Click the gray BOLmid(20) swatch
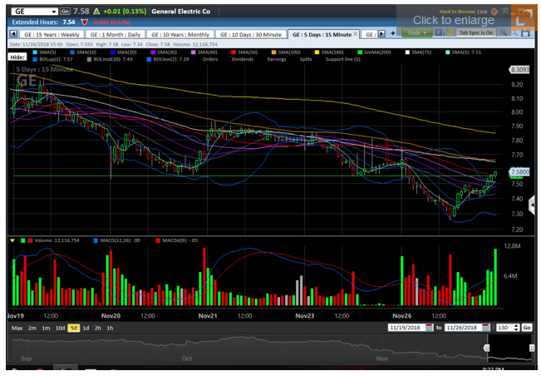 click(89, 59)
